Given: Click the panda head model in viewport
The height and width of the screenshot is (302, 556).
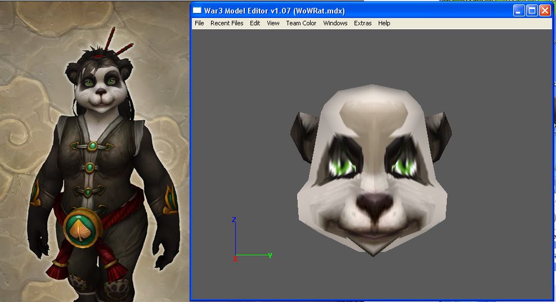Looking at the screenshot, I should [371, 170].
